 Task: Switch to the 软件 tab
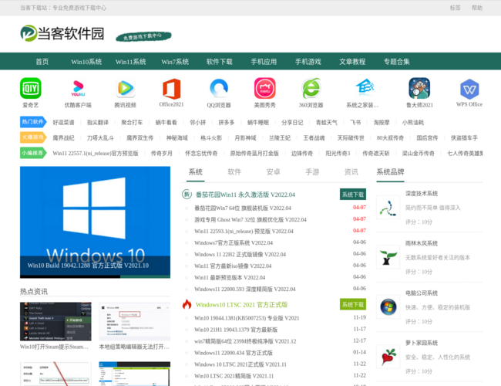click(x=234, y=172)
